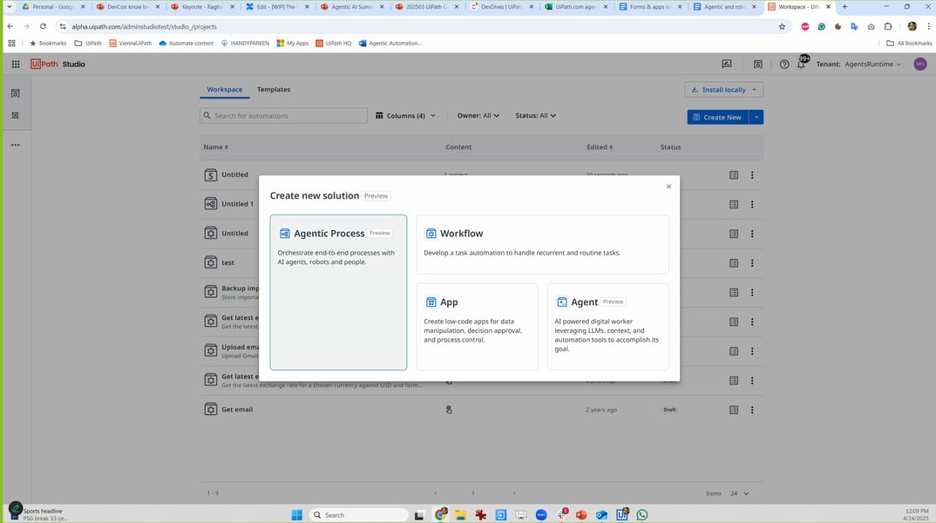Click the Create New button
Image resolution: width=936 pixels, height=523 pixels.
click(x=717, y=117)
